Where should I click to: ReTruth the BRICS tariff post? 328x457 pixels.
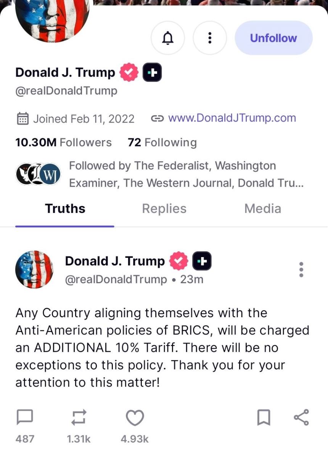point(79,418)
